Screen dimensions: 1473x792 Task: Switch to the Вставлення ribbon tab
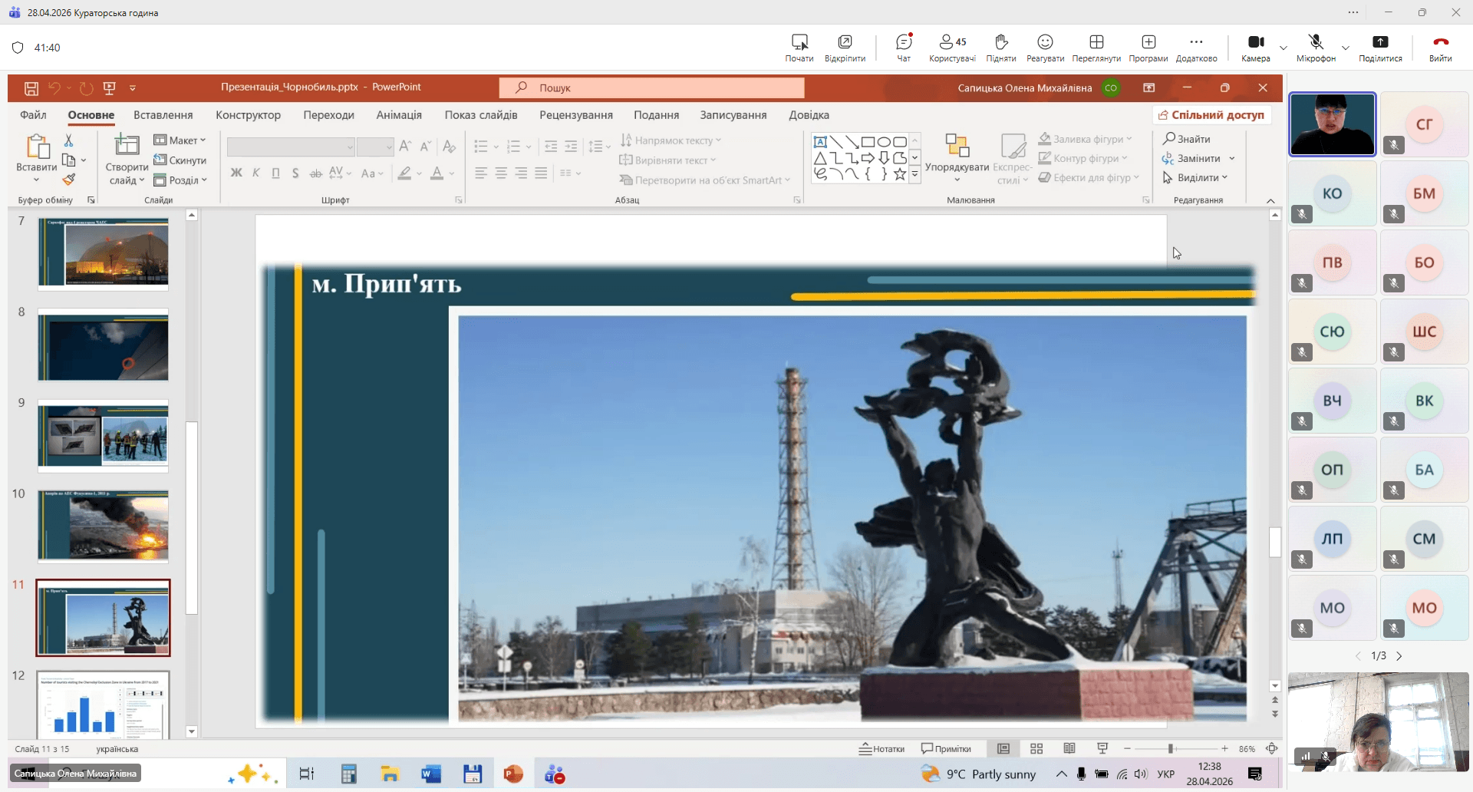pos(163,115)
